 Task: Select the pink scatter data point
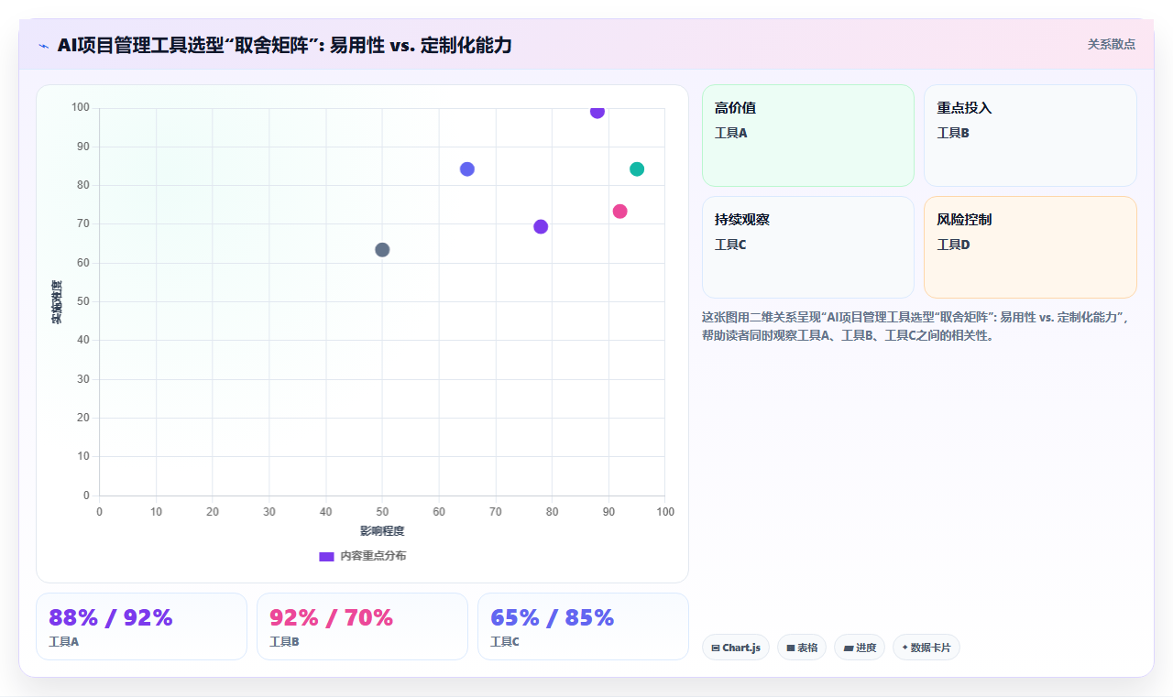619,212
